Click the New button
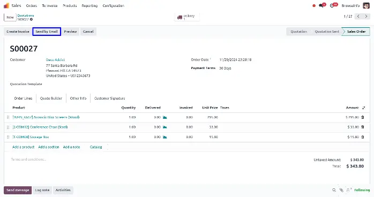Viewport: 374px width, 197px height. (10, 17)
